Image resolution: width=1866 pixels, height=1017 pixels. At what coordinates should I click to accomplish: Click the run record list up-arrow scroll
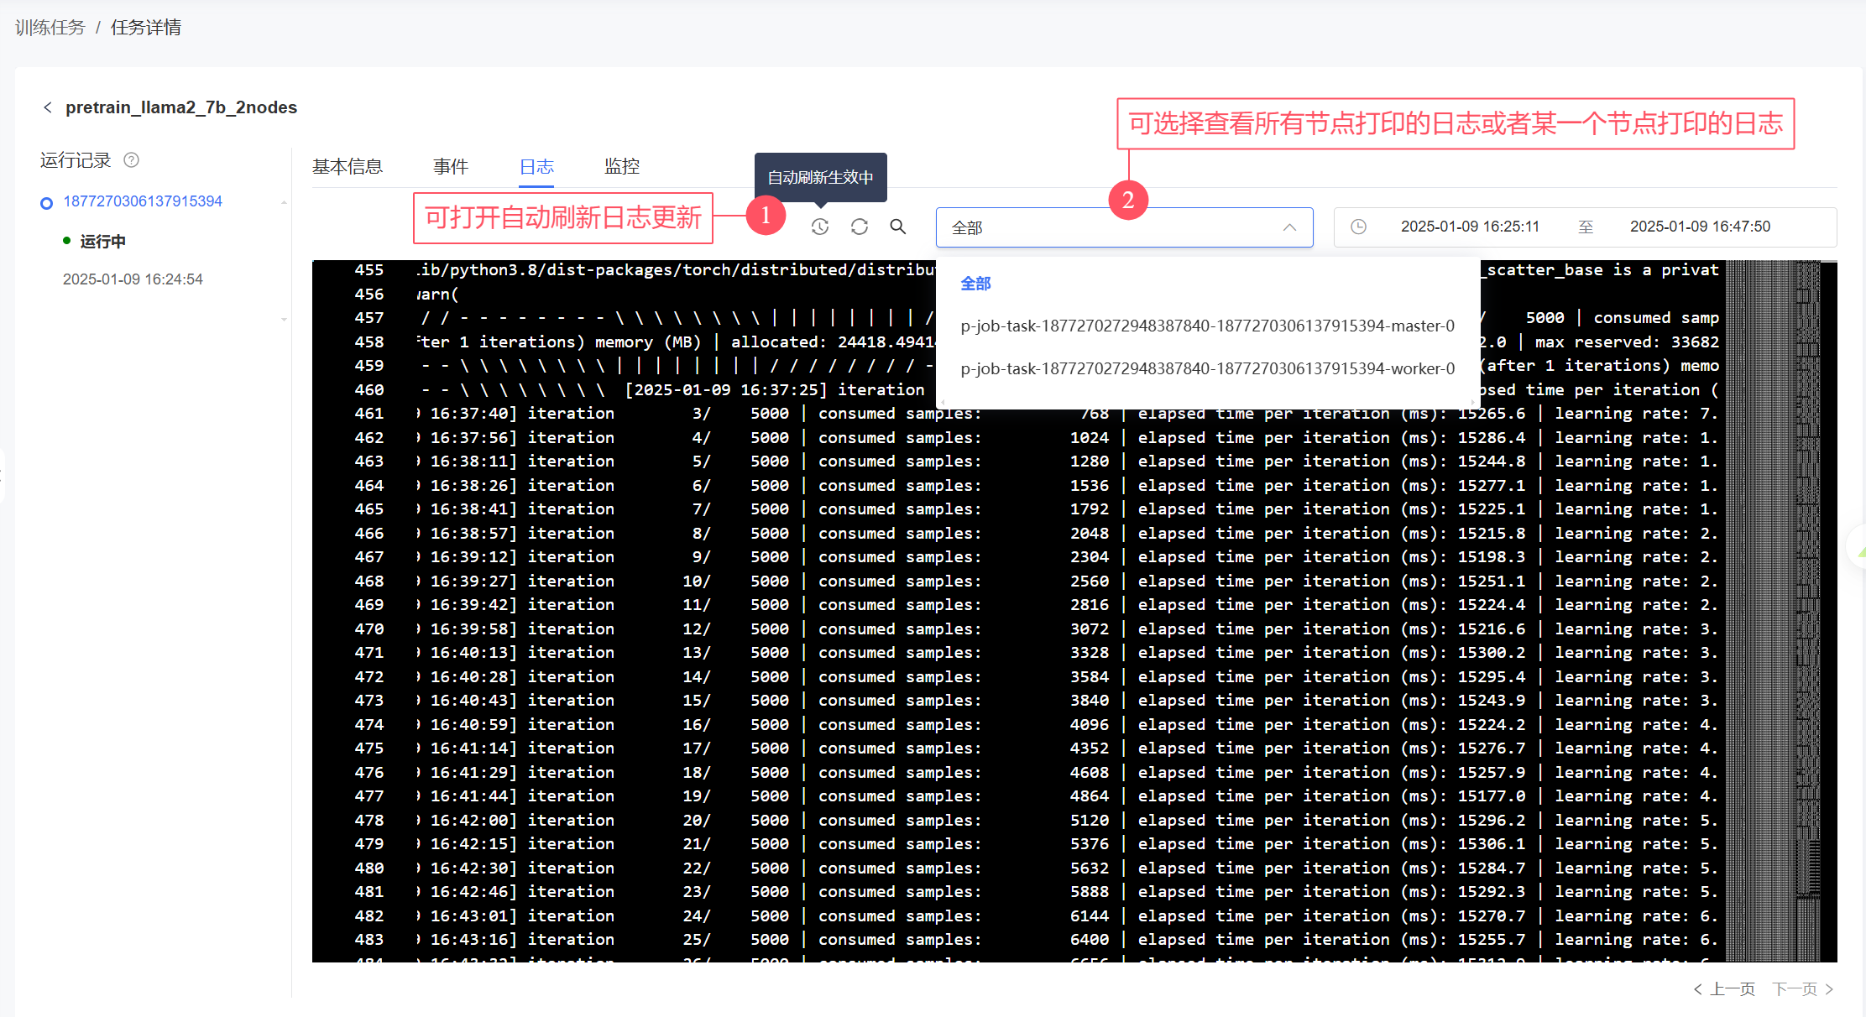coord(284,202)
